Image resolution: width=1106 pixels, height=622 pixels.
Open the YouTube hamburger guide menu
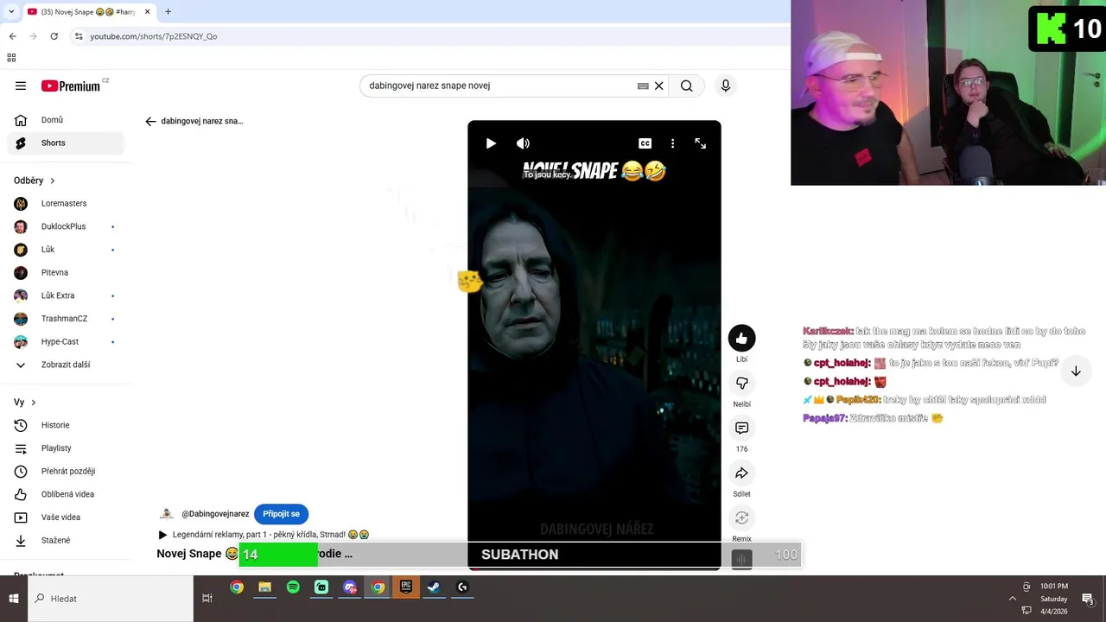pos(21,86)
